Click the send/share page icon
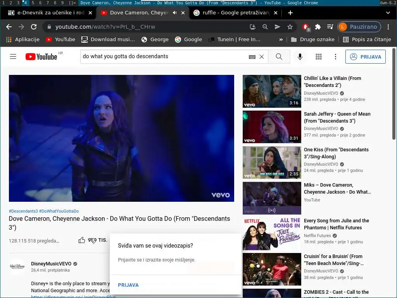The height and width of the screenshot is (298, 397). (277, 27)
